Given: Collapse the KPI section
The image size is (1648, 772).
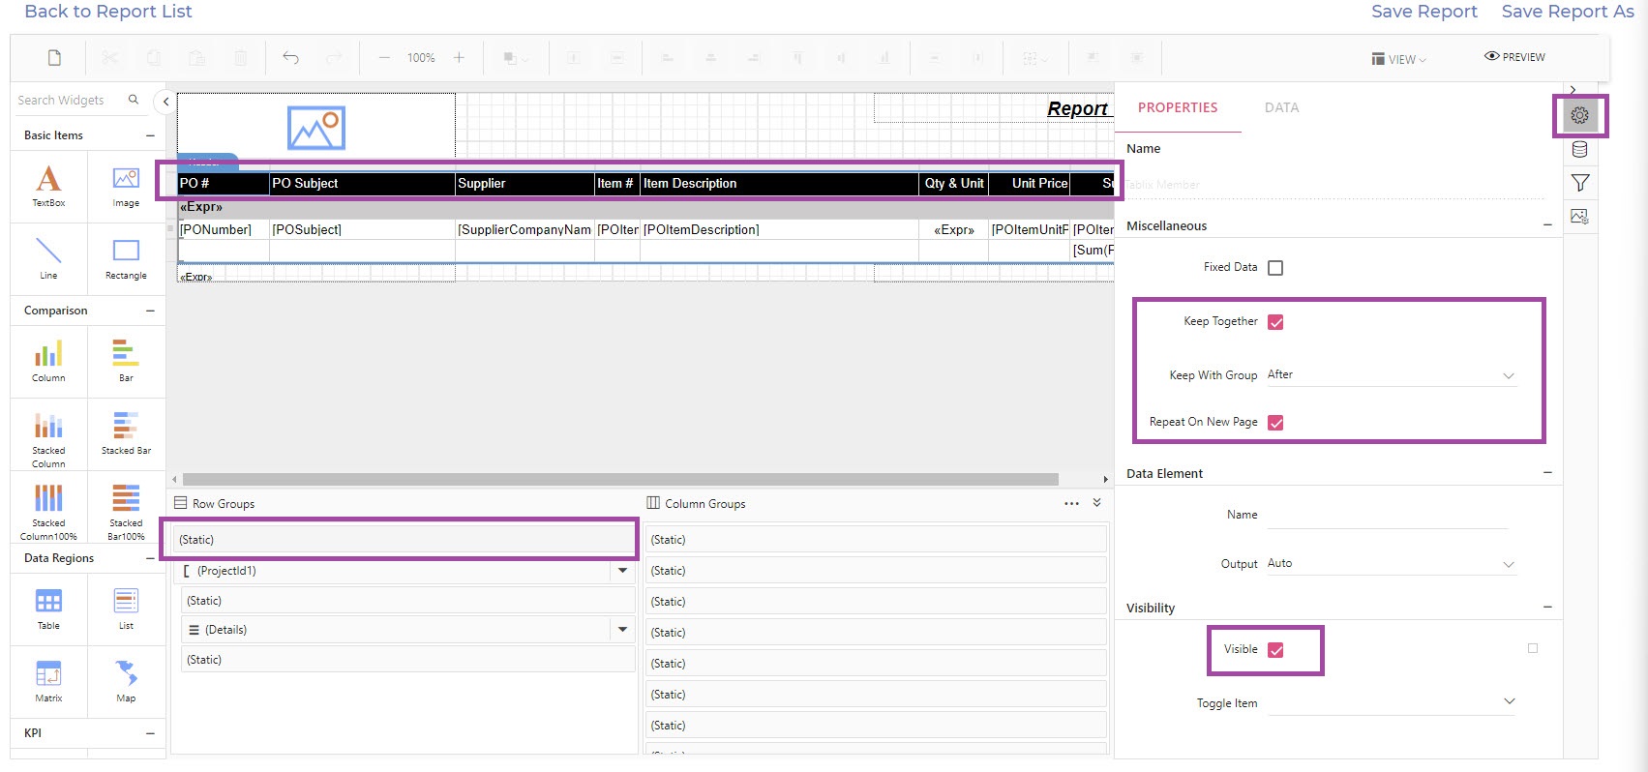Looking at the screenshot, I should click(150, 733).
